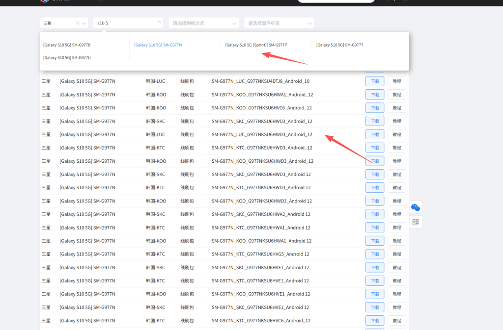The image size is (503, 330).
Task: Download KOO G977NKSU6HVE1 firmware
Action: pyautogui.click(x=375, y=294)
